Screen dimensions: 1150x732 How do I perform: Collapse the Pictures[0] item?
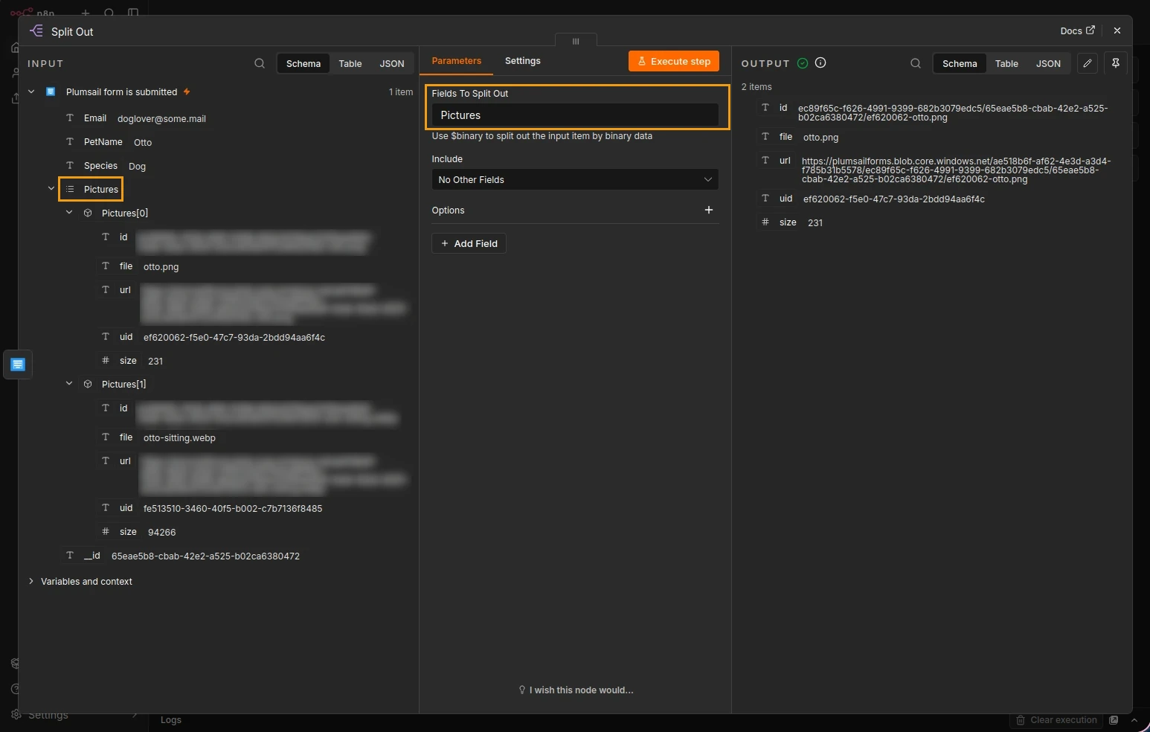coord(69,213)
